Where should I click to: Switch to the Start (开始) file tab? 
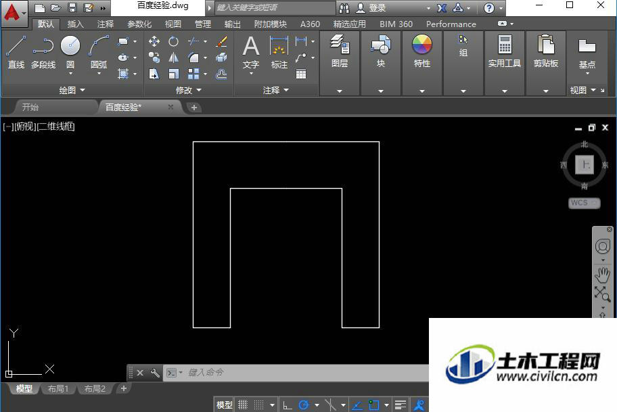click(55, 107)
